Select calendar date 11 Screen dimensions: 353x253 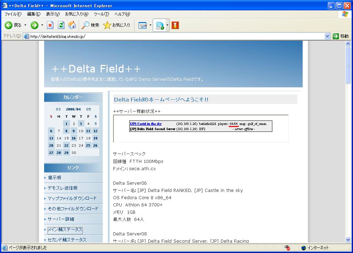coord(88,131)
